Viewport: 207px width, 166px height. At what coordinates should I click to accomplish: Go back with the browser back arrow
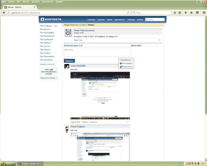4,13
